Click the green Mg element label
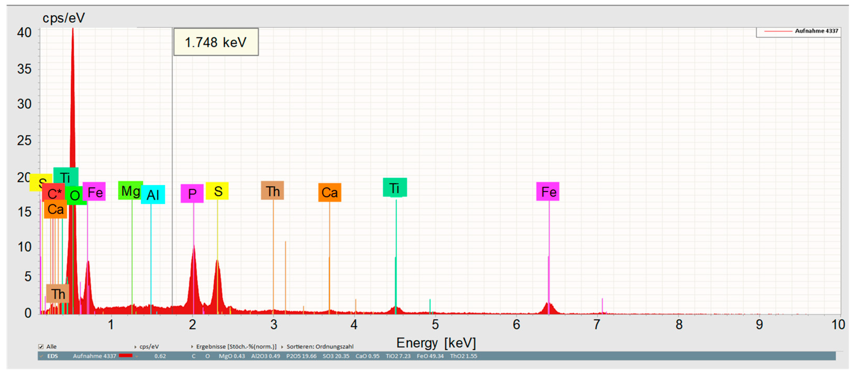This screenshot has width=854, height=376. point(130,191)
